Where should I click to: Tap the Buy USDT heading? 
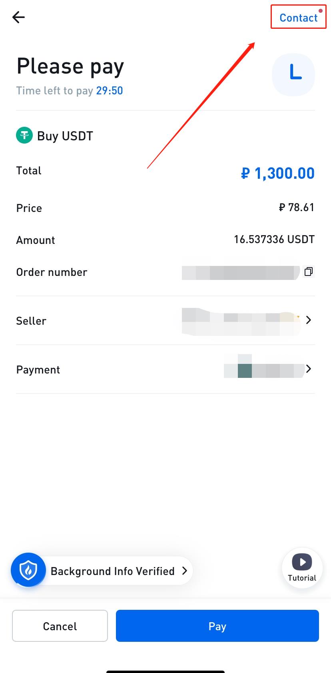65,136
